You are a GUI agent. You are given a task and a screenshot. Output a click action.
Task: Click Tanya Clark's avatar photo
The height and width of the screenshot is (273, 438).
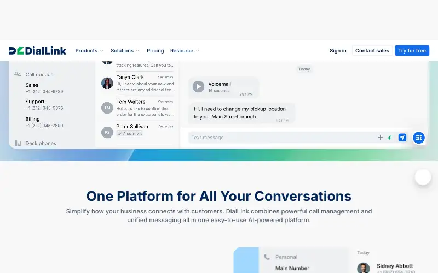(x=107, y=83)
